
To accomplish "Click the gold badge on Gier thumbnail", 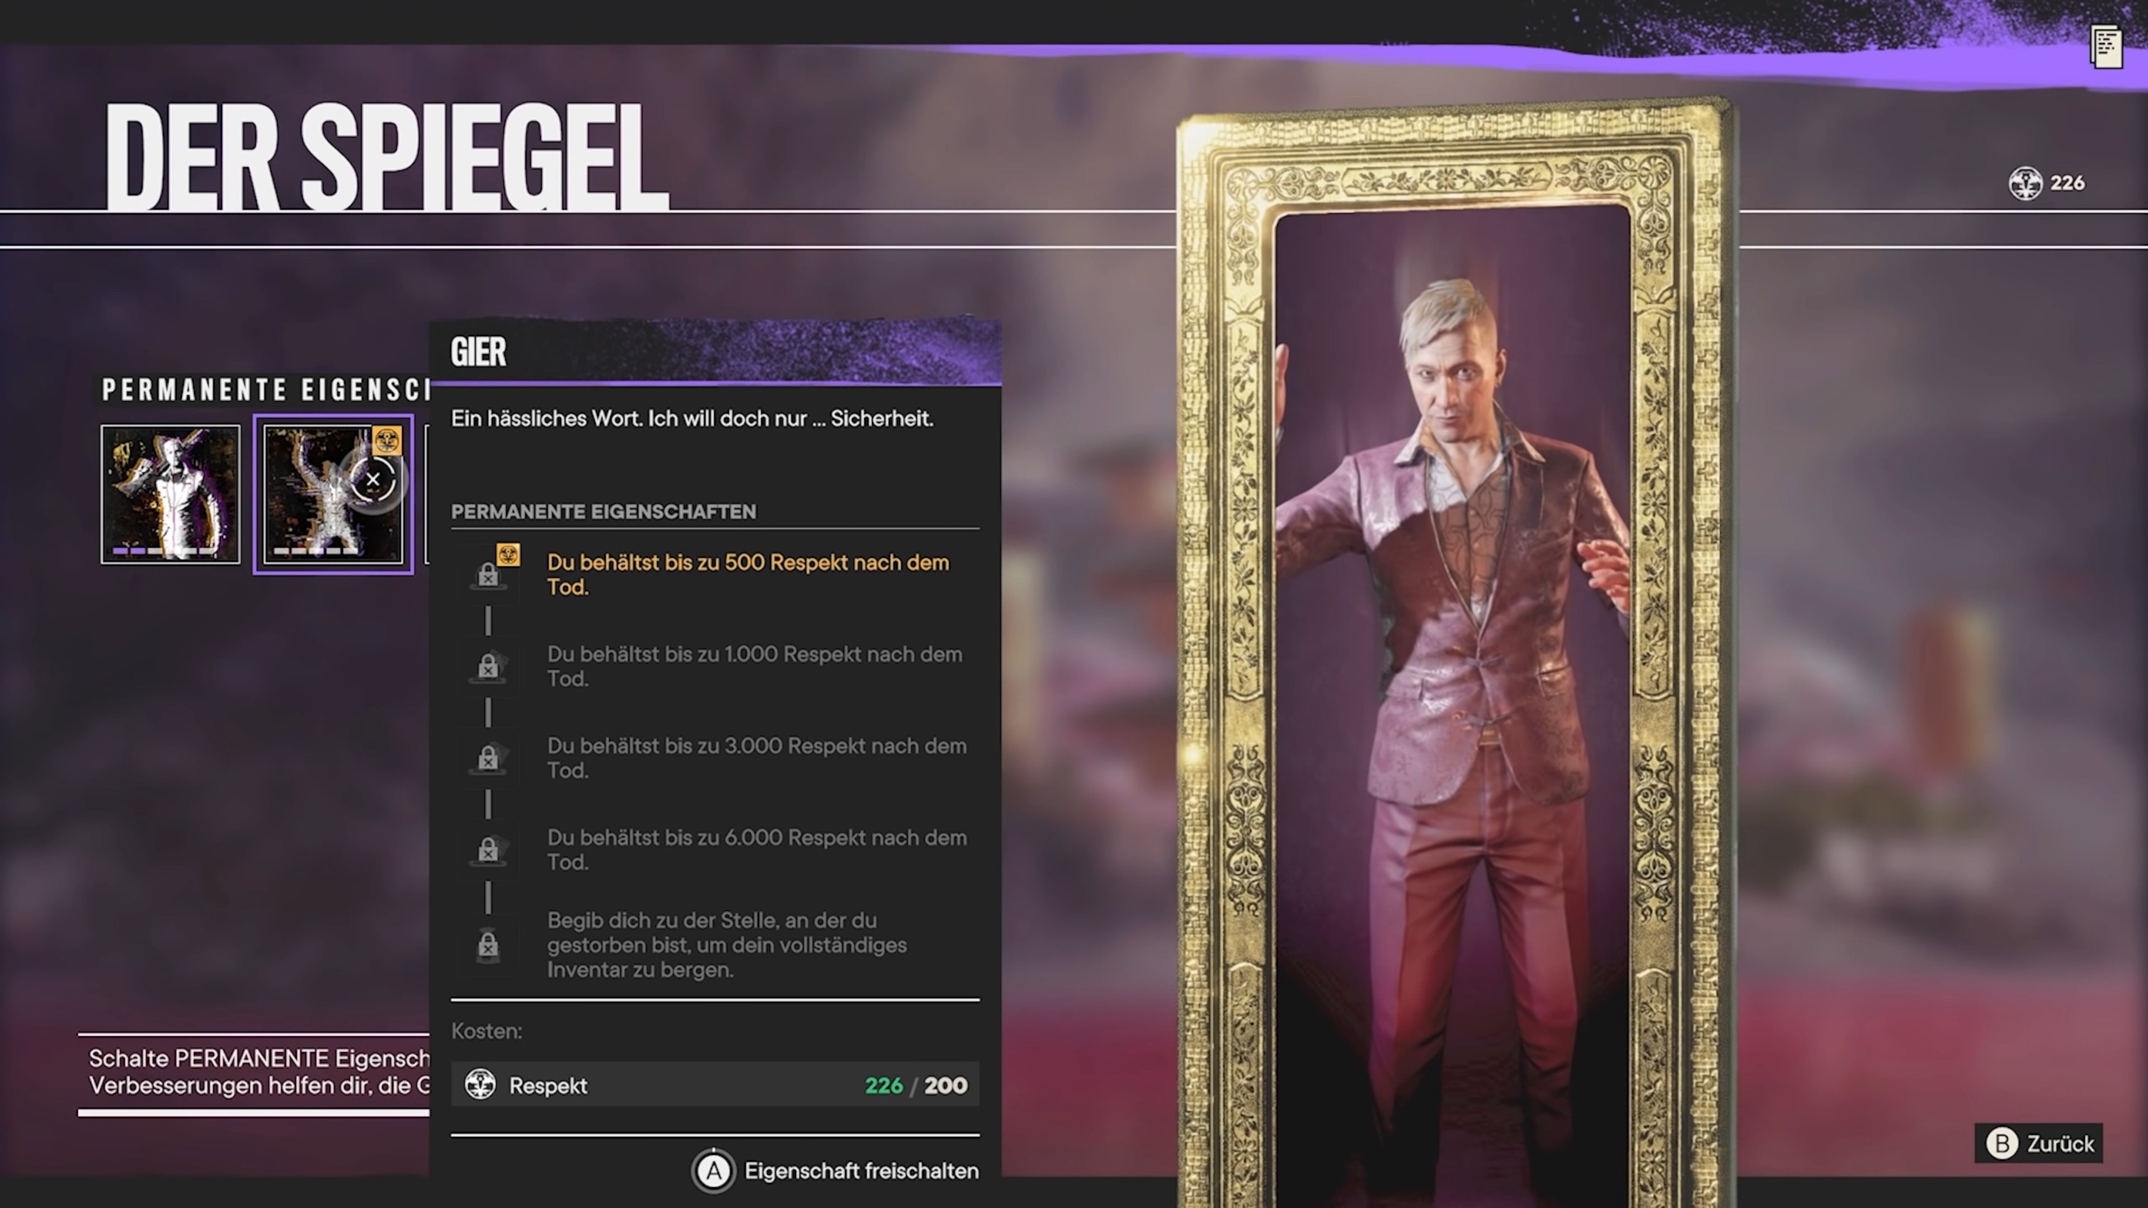I will coord(386,440).
